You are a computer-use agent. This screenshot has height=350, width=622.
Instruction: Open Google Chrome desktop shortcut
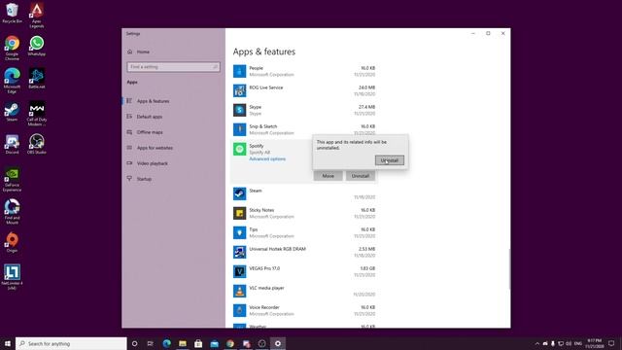coord(12,48)
